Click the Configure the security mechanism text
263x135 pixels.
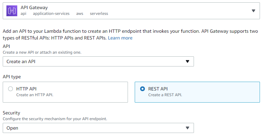[x=57, y=119]
